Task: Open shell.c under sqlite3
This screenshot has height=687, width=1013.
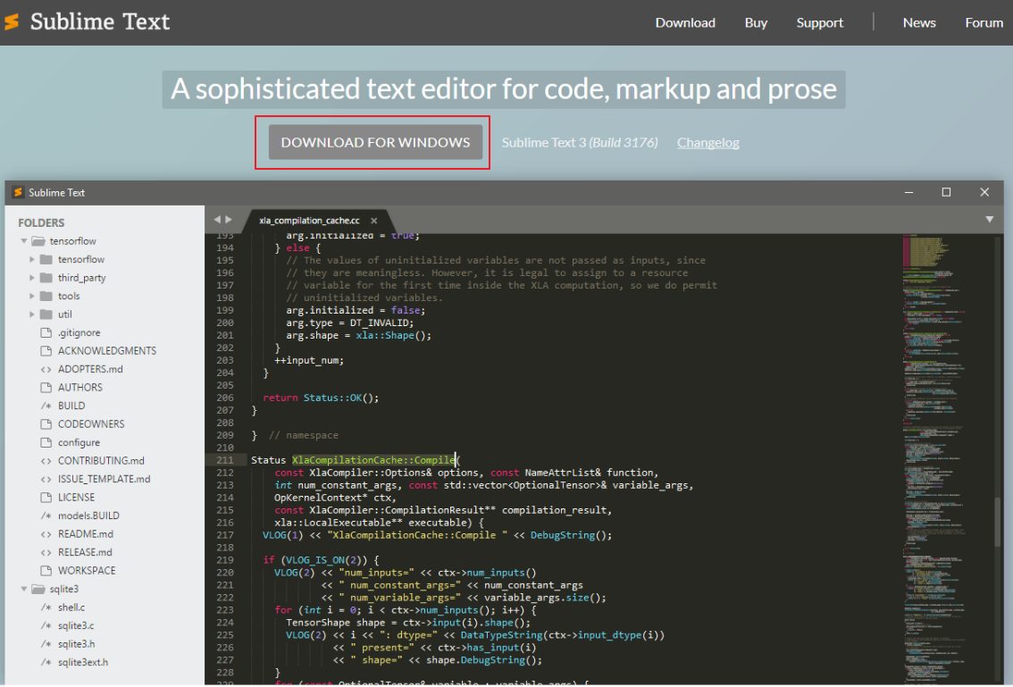Action: pyautogui.click(x=71, y=607)
